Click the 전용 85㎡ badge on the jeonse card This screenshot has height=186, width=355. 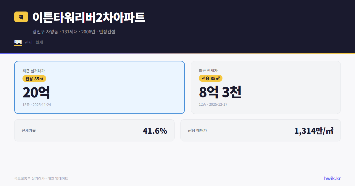click(x=211, y=79)
